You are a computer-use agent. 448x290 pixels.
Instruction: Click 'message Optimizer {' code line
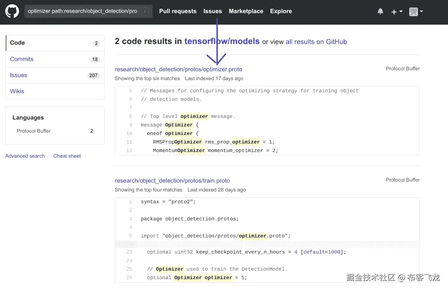coord(170,125)
